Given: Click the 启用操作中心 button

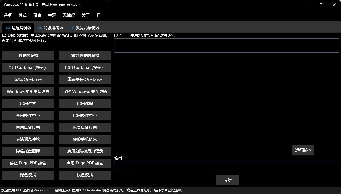Looking at the screenshot, I should point(85,115).
